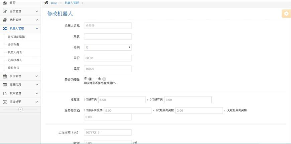Go to 首页 in the sidebar
The height and width of the screenshot is (144, 291).
point(13,3)
